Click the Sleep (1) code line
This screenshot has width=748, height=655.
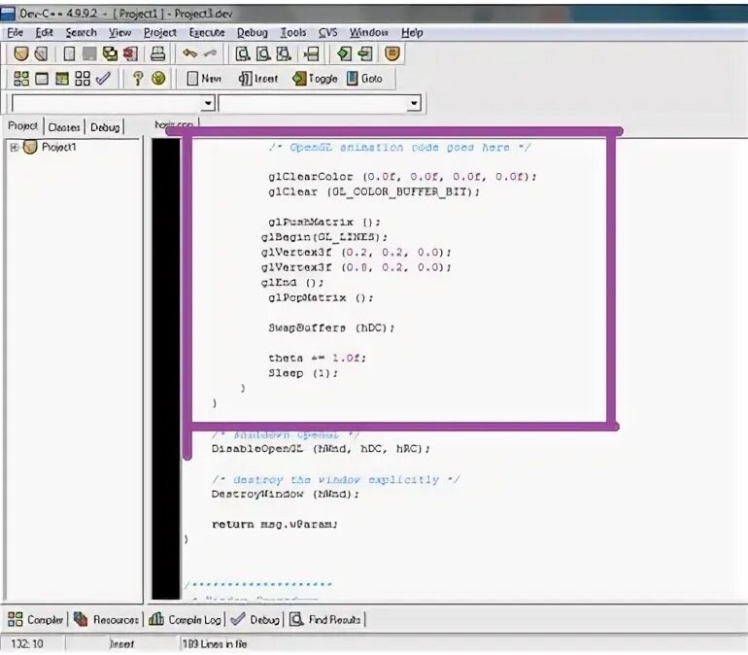tap(303, 373)
